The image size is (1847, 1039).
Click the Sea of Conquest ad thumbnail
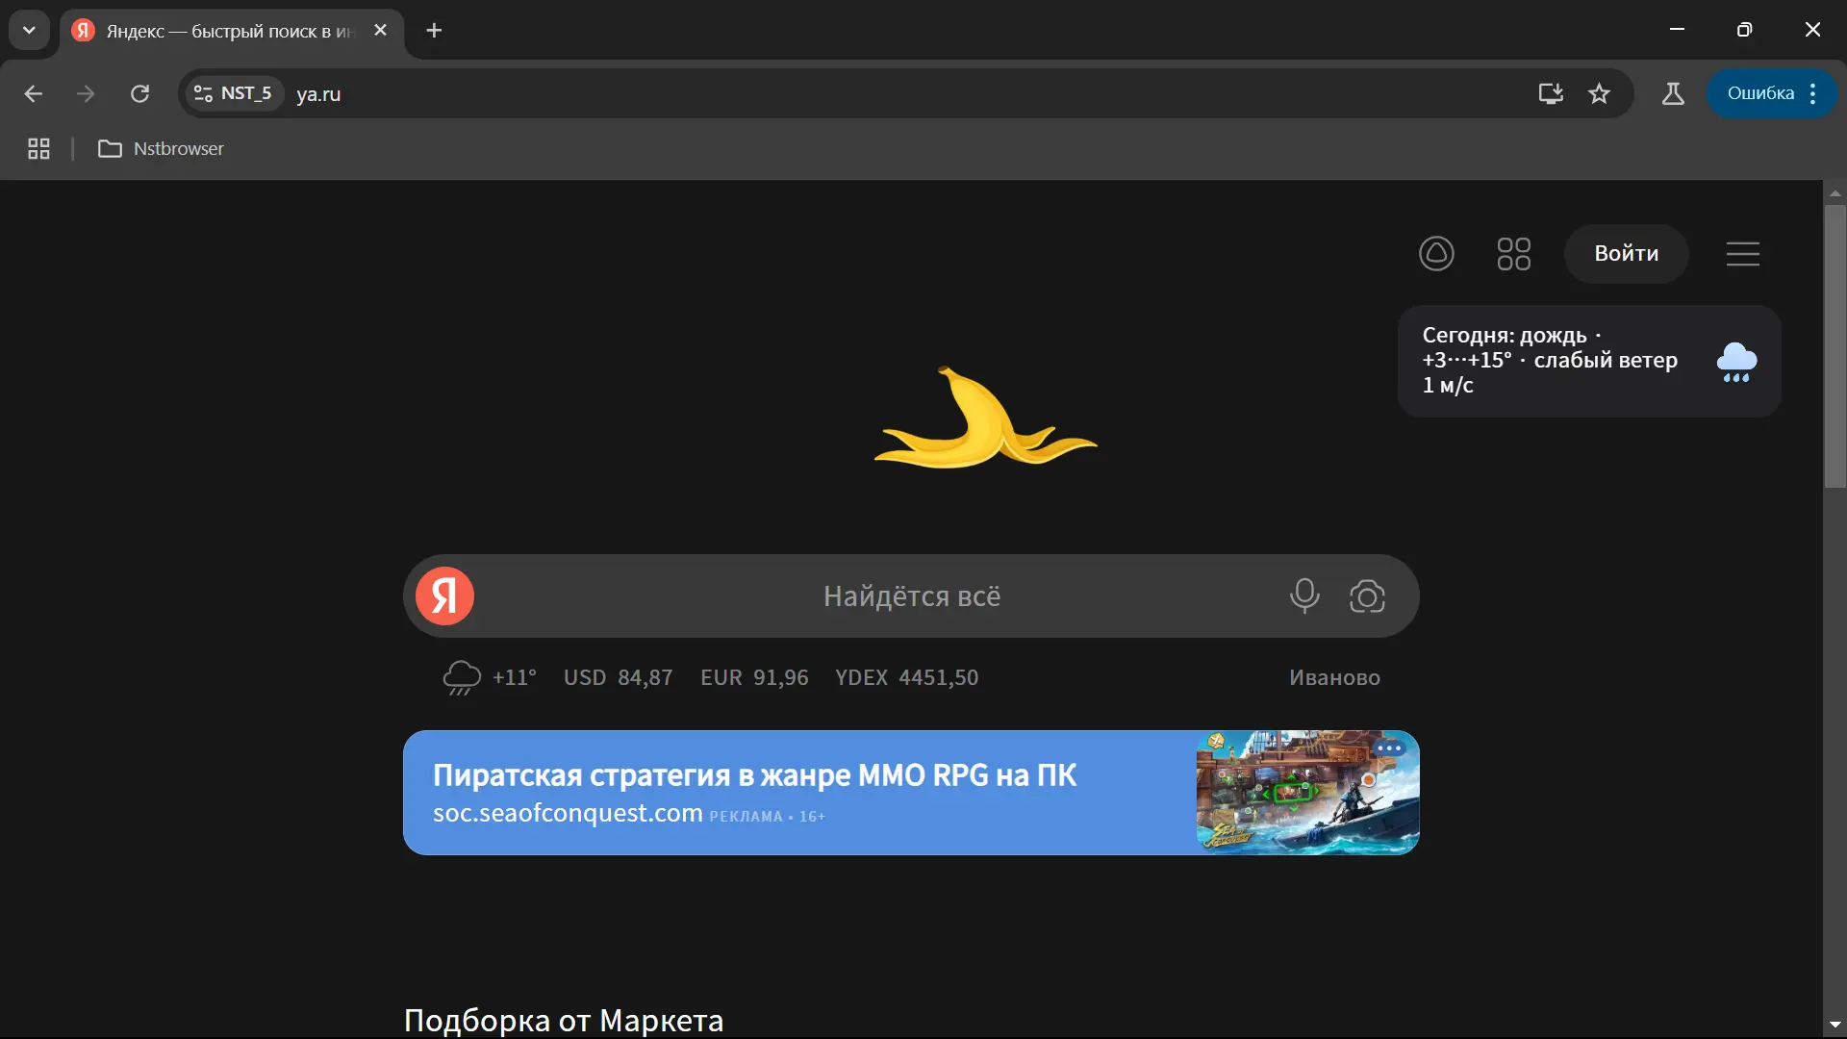tap(1307, 793)
